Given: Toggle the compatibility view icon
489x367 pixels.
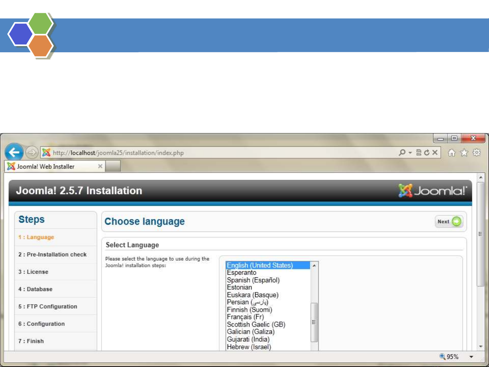Looking at the screenshot, I should 419,153.
